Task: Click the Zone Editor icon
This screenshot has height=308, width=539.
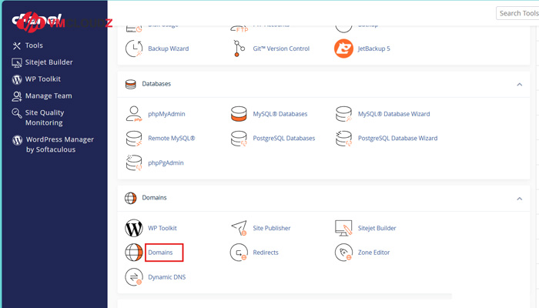Action: click(343, 253)
